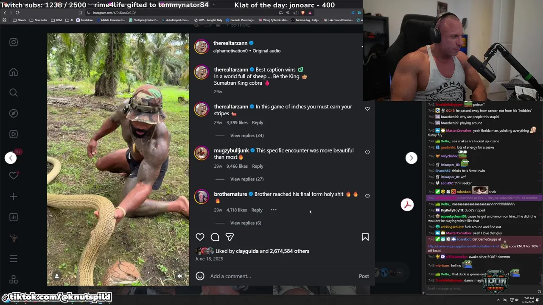Viewport: 543px width, 305px height.
Task: Expand View replies (34)
Action: point(247,136)
